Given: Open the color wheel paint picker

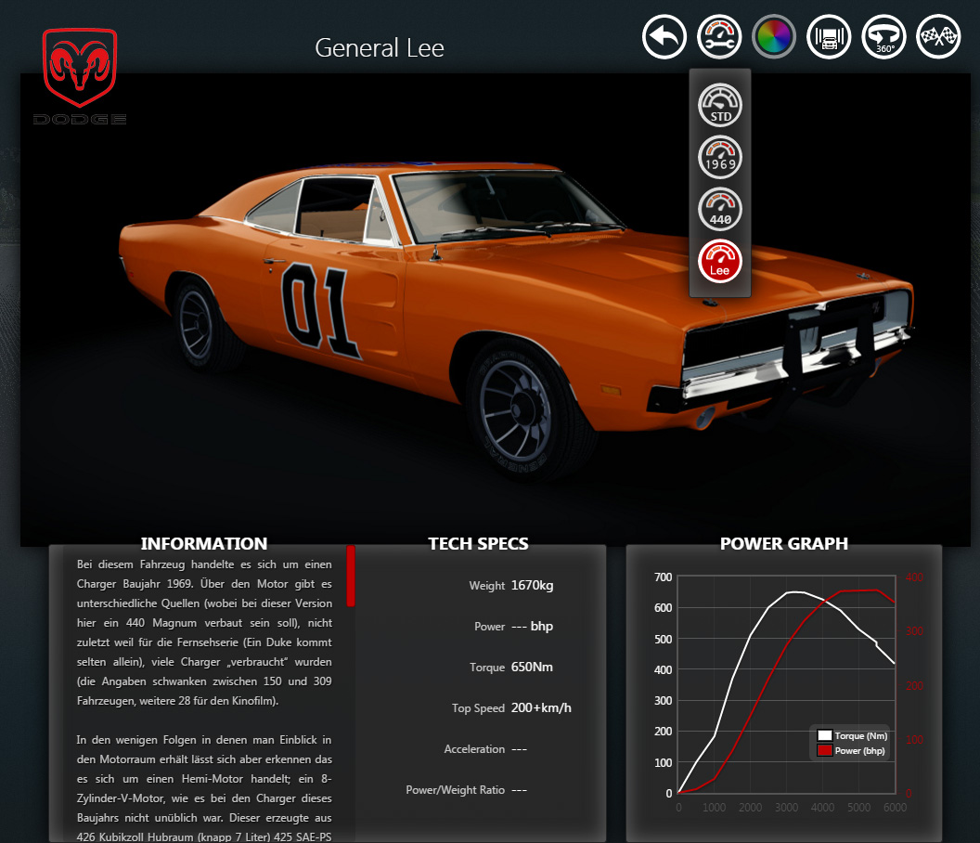Looking at the screenshot, I should coord(774,37).
